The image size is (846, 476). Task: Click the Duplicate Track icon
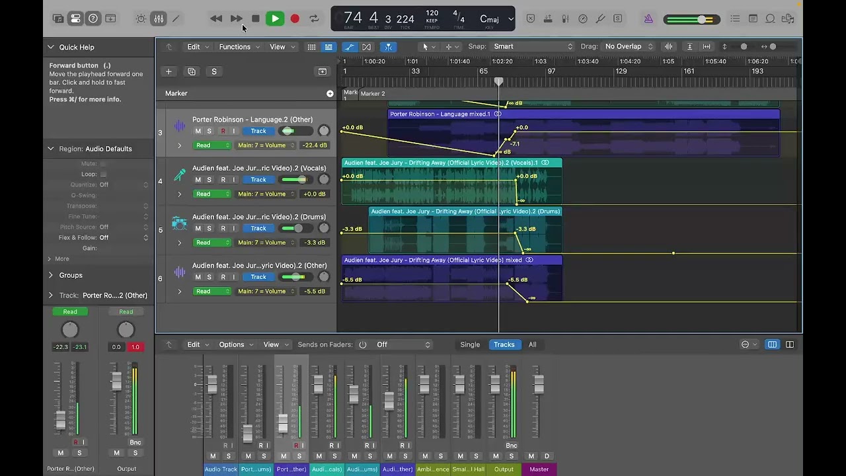[x=192, y=71]
